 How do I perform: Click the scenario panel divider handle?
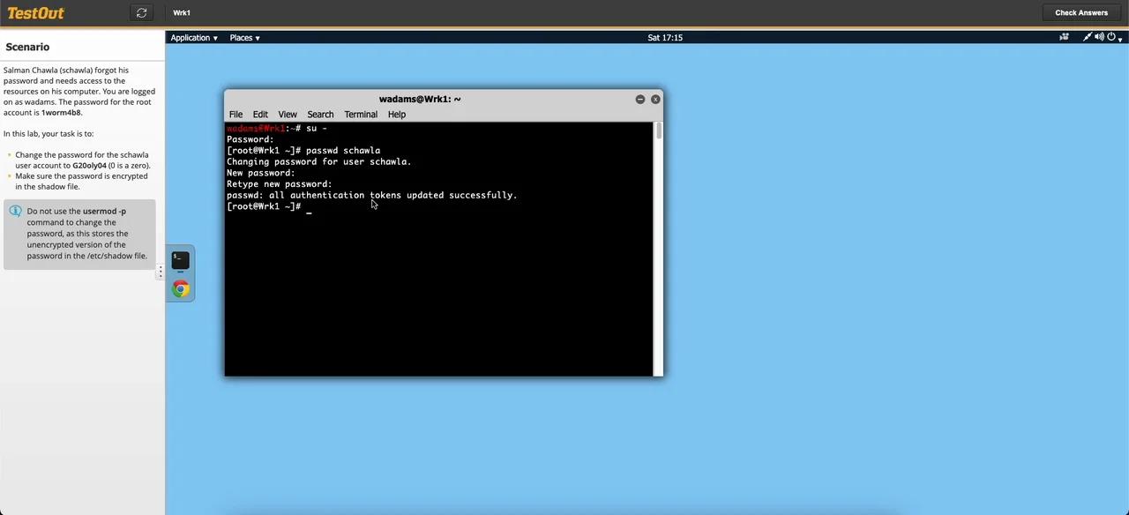click(x=160, y=272)
